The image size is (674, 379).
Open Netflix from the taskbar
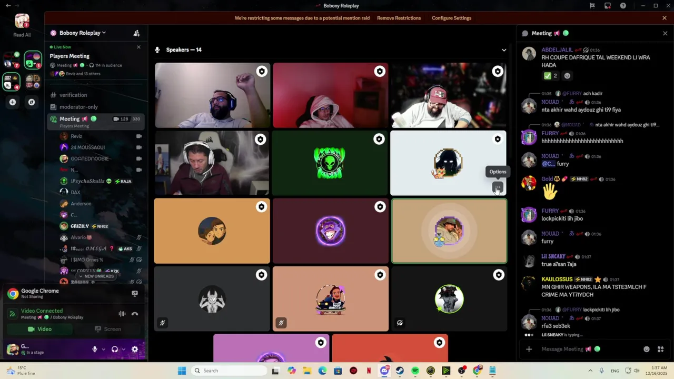coord(369,371)
